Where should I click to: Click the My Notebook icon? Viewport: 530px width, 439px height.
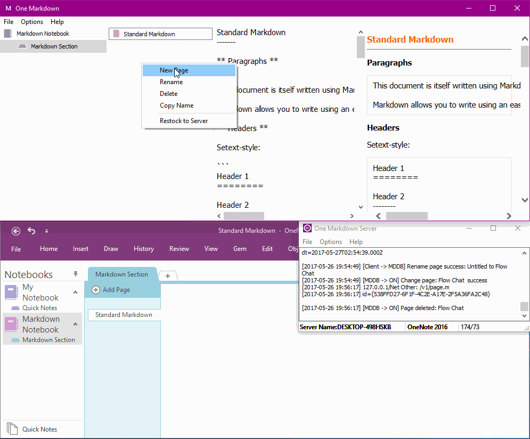click(11, 292)
